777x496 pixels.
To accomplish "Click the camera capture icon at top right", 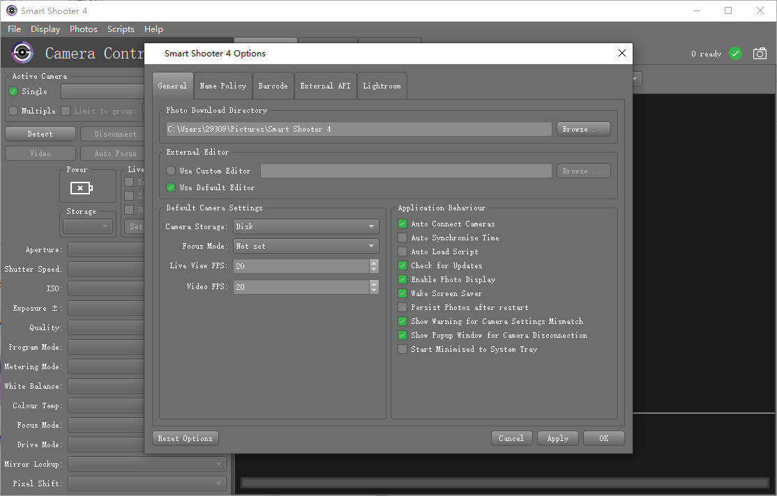I will [x=760, y=54].
